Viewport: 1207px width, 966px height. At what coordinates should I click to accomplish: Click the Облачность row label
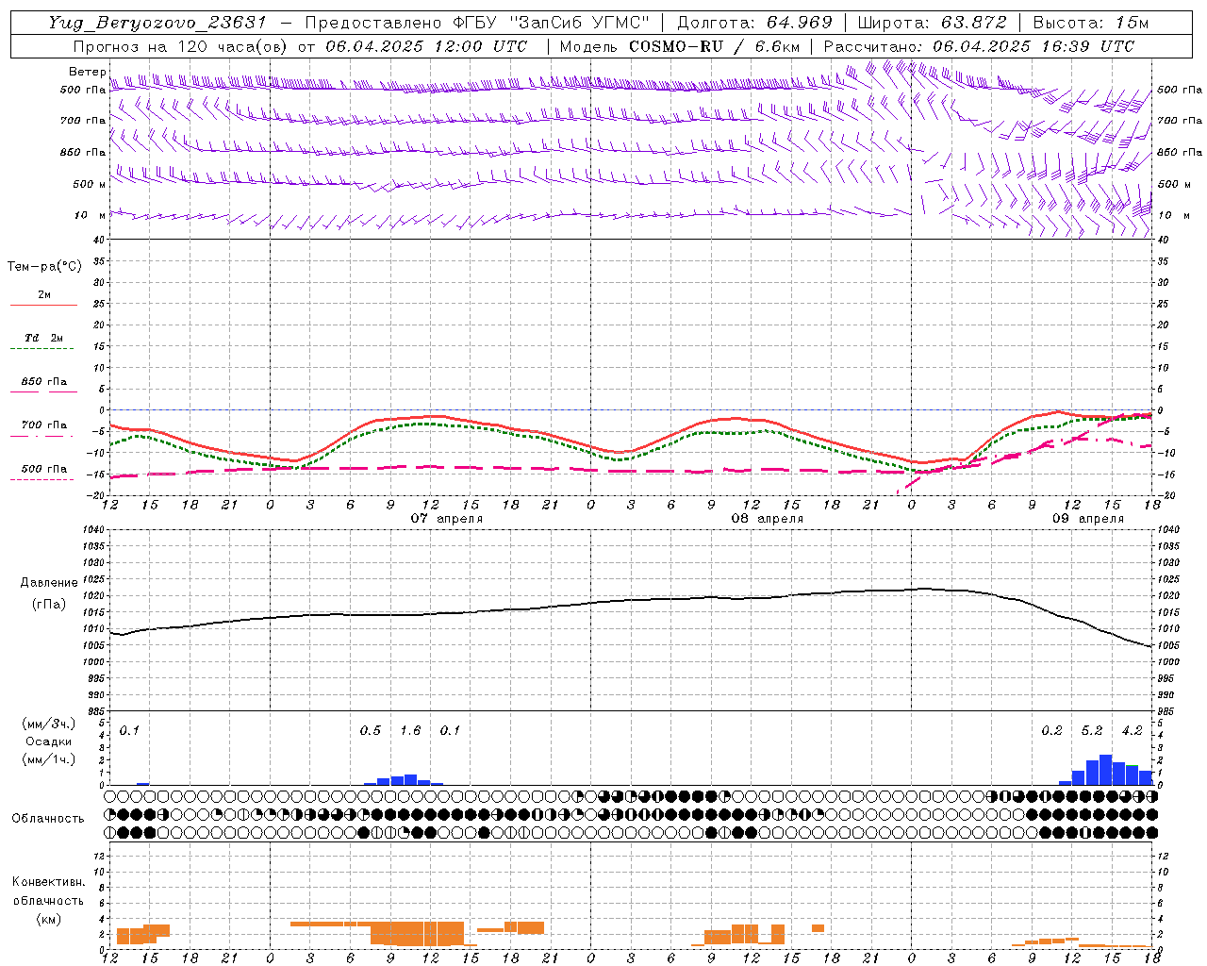(48, 819)
